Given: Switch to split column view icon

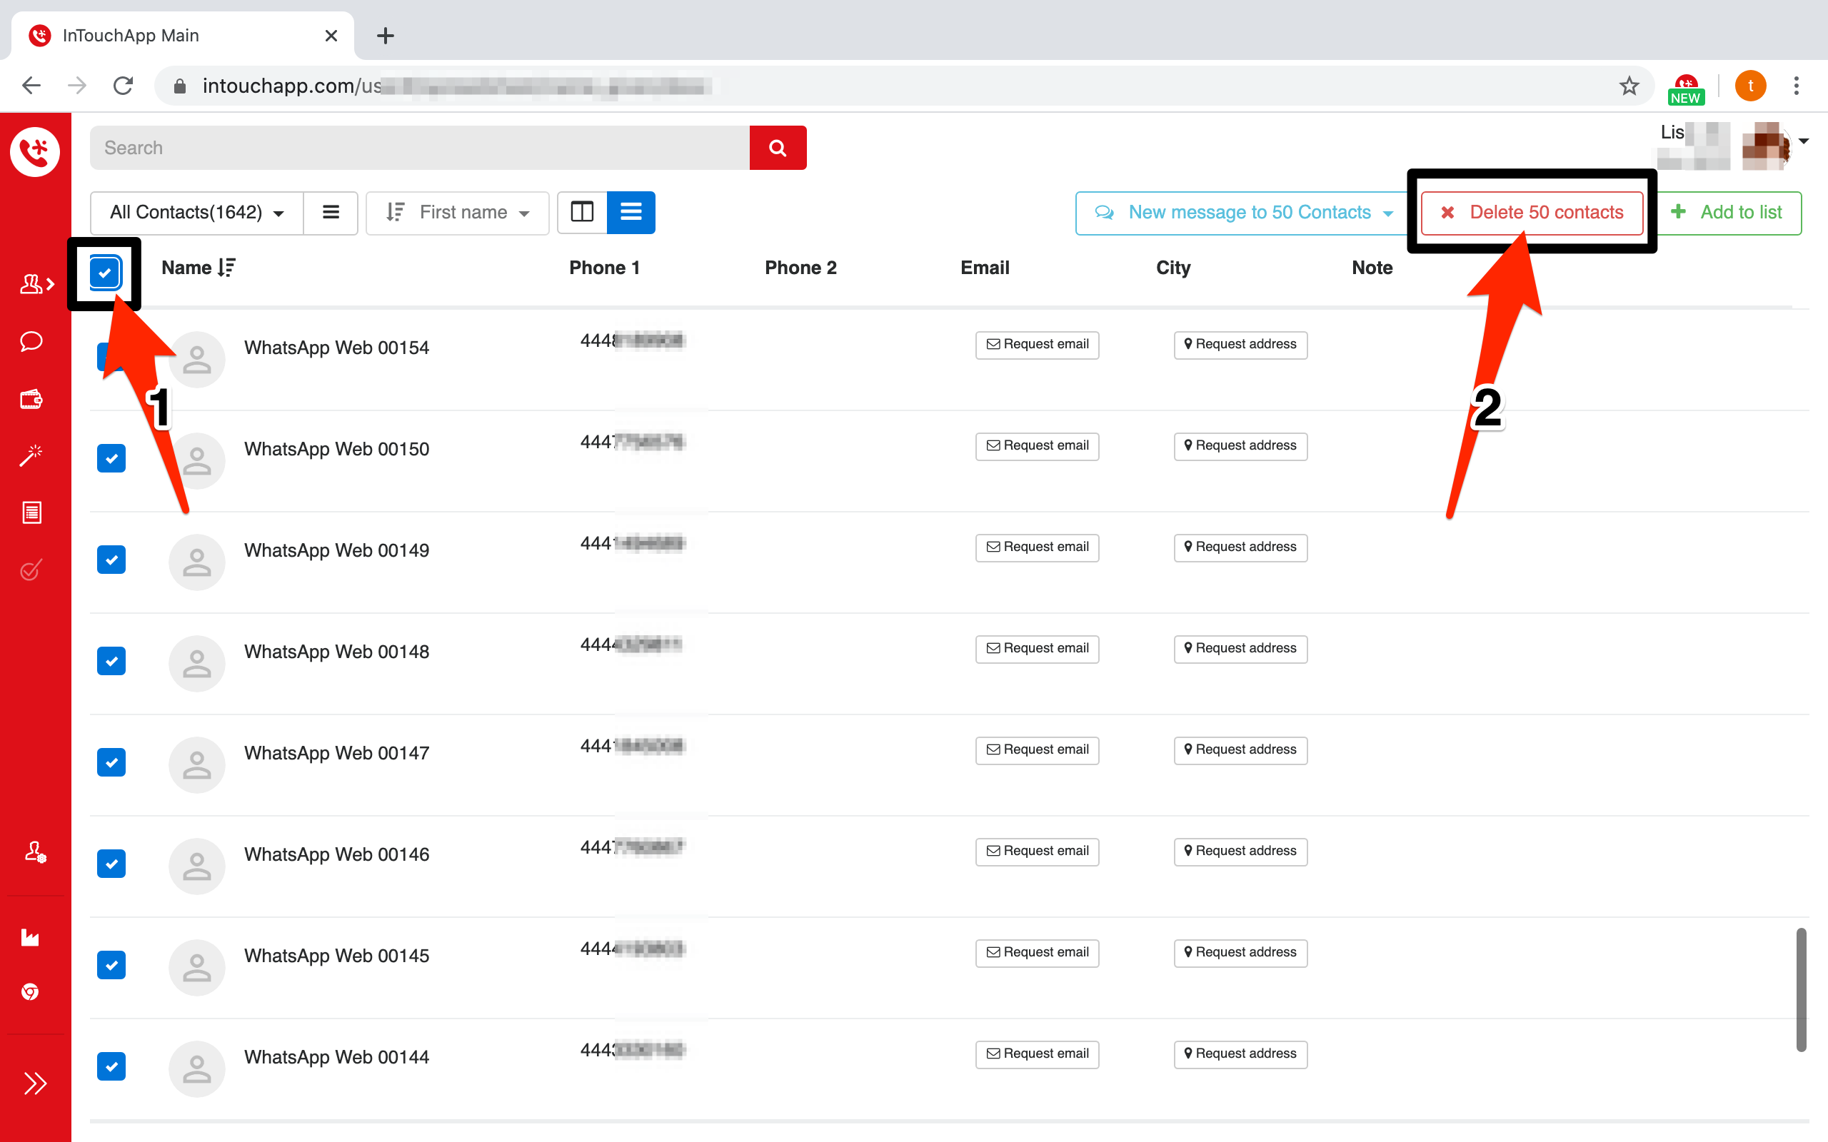Looking at the screenshot, I should pos(582,212).
